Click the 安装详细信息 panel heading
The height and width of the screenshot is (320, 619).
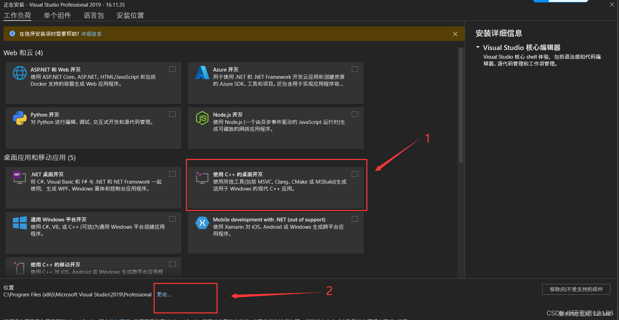499,33
